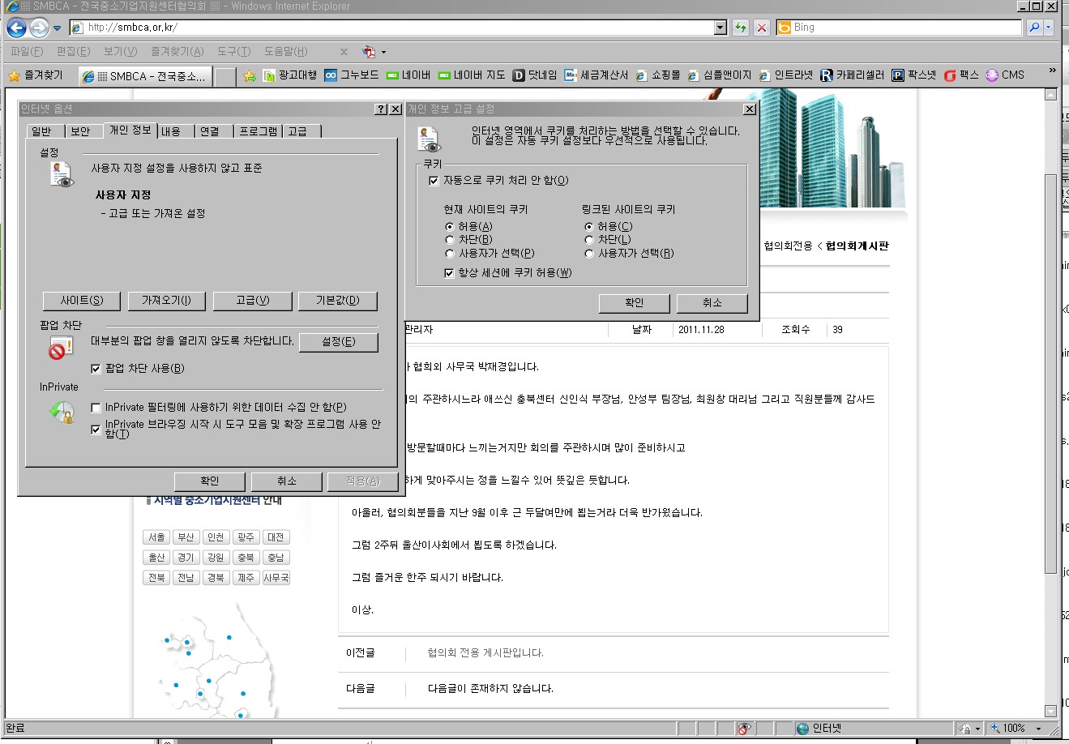Click the browser Back button

(16, 28)
